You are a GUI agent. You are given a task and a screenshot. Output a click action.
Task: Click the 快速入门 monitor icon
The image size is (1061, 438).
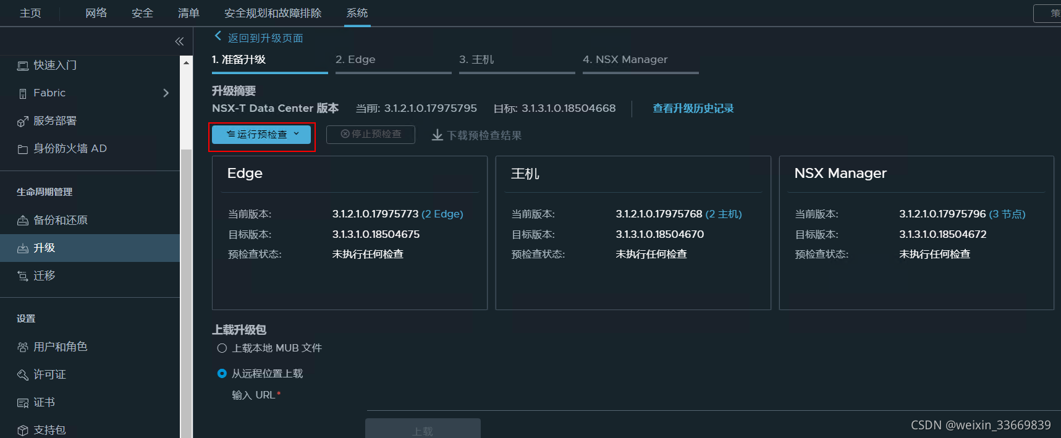coord(23,65)
